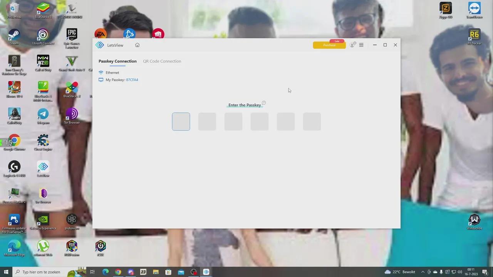Image resolution: width=493 pixels, height=277 pixels.
Task: Select the Prullenbak recycle bin desktop icon
Action: 14,10
